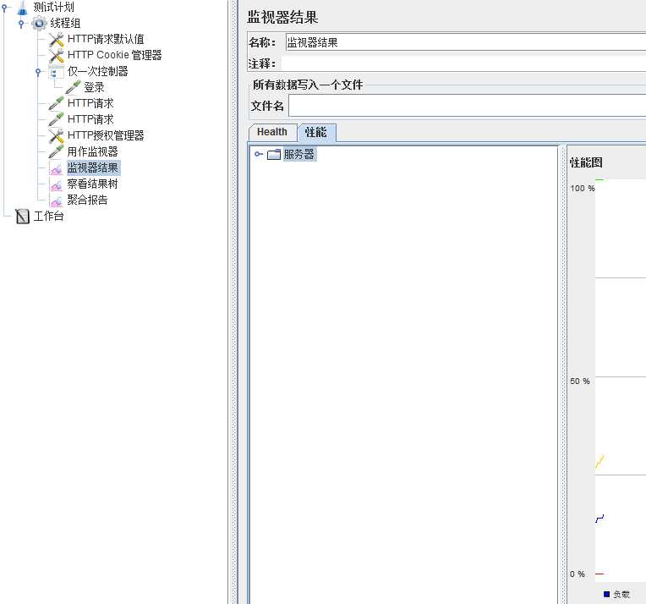This screenshot has height=604, width=646.
Task: Click the 线程组 gear icon
Action: click(x=39, y=23)
